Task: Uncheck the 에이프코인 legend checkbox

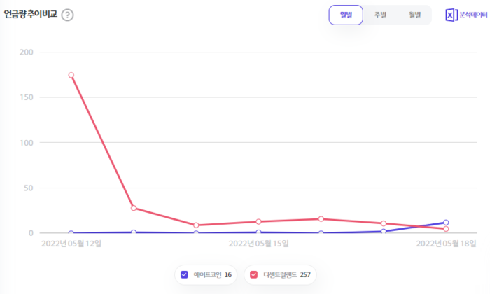Action: click(184, 274)
